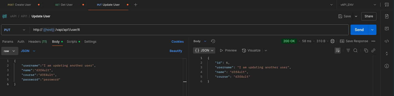Screen dimensions: 394x96
Task: Open Auth tab
Action: (21, 42)
